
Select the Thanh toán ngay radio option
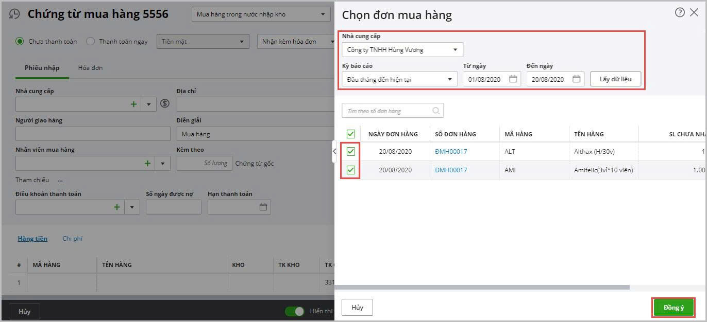[x=91, y=42]
